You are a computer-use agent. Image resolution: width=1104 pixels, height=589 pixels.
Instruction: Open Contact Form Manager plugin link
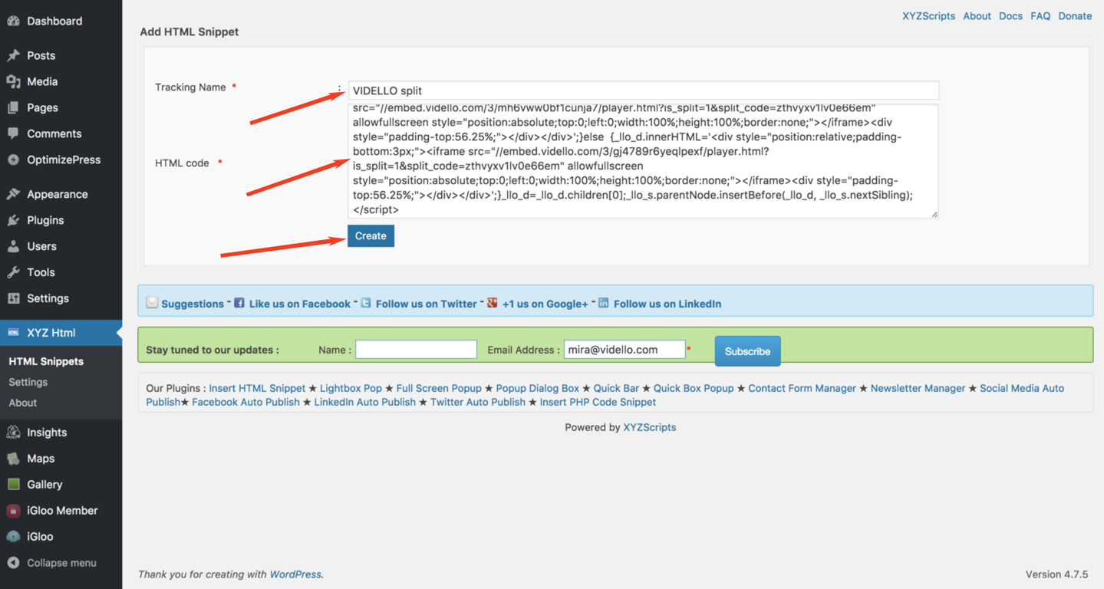coord(802,389)
